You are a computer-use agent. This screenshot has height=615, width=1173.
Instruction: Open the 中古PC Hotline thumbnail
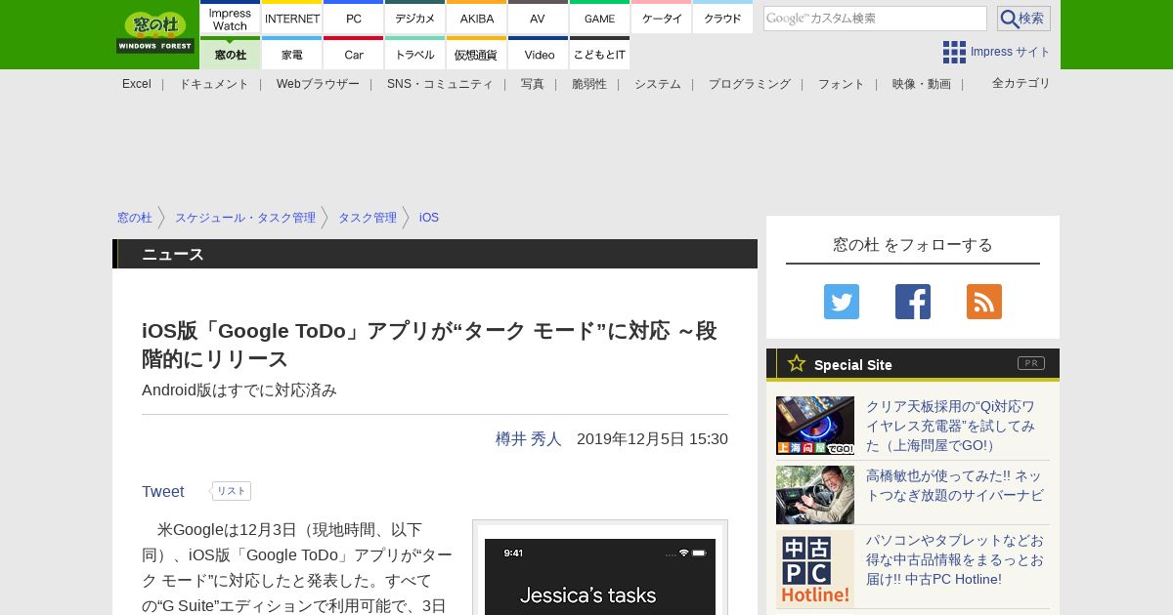(x=815, y=569)
